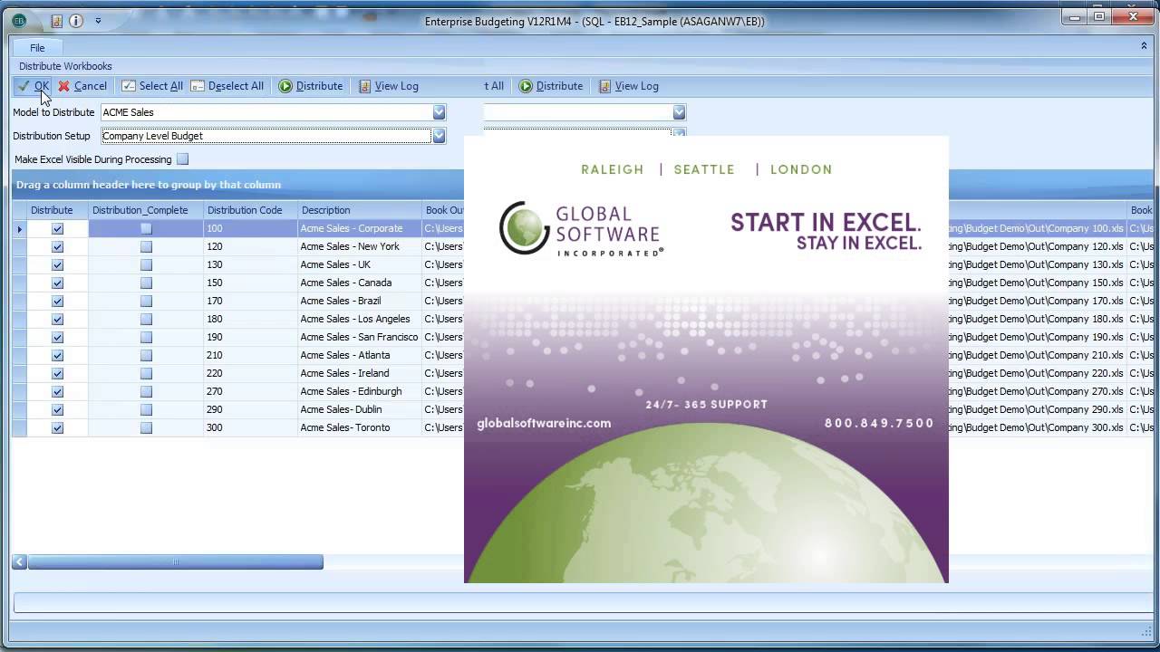Viewport: 1160px width, 652px height.
Task: Uncheck Distribute for Acme Sales- Dublin
Action: [58, 409]
